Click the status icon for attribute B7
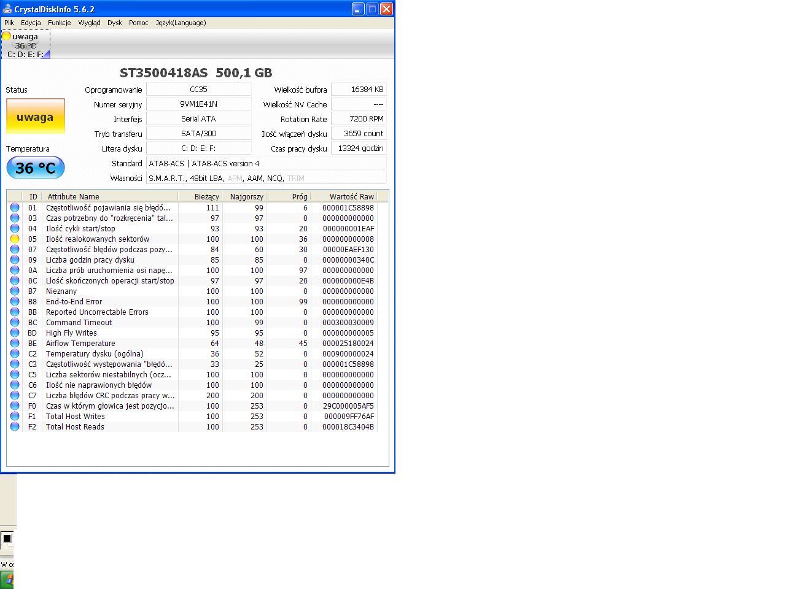 pyautogui.click(x=15, y=291)
